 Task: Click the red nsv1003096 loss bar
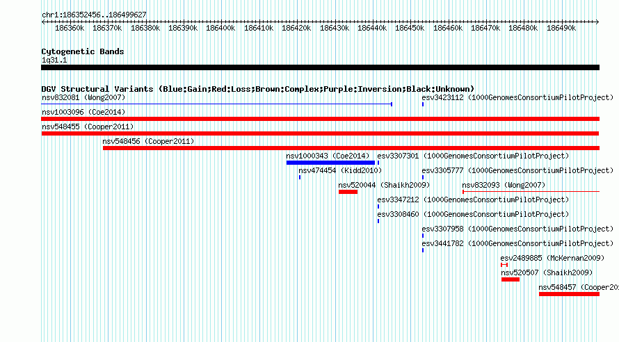pyautogui.click(x=320, y=119)
